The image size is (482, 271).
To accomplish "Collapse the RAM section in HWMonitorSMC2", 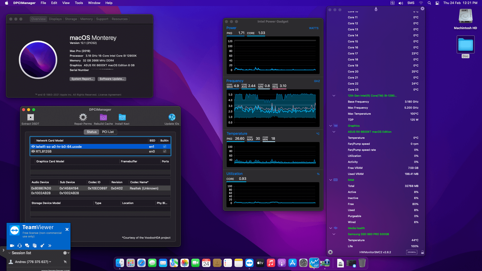I will pyautogui.click(x=331, y=180).
